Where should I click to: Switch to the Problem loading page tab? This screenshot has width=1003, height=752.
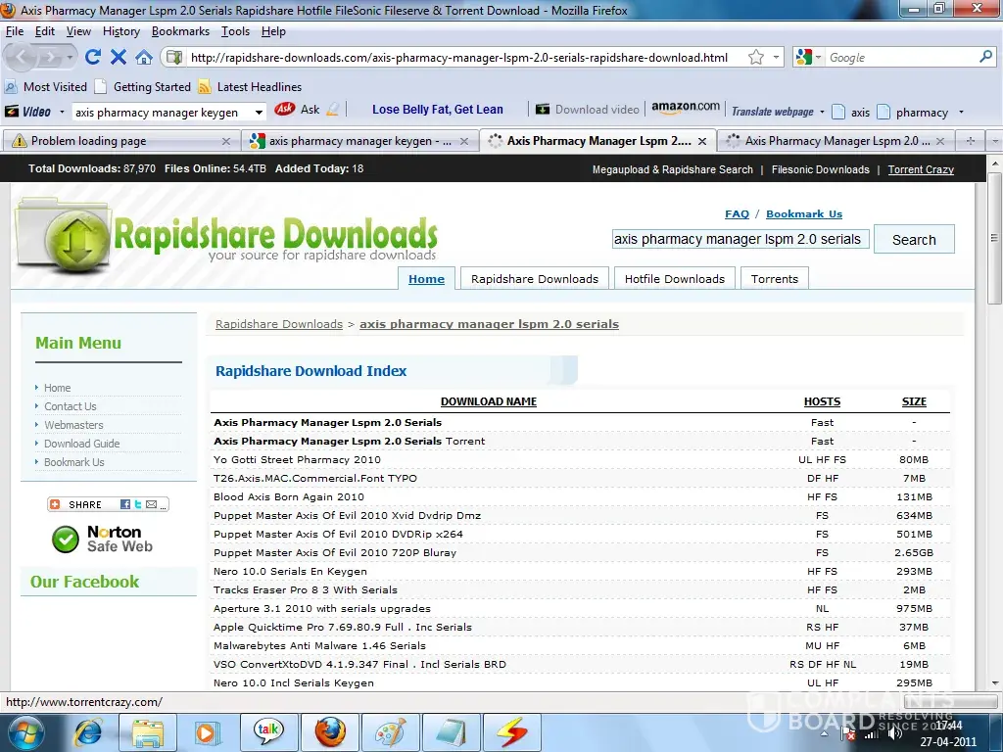pyautogui.click(x=119, y=141)
